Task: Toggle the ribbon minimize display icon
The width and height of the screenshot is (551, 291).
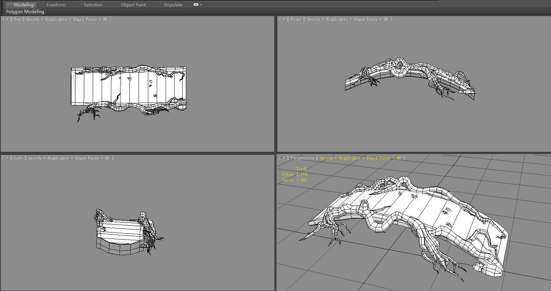Action: [196, 5]
